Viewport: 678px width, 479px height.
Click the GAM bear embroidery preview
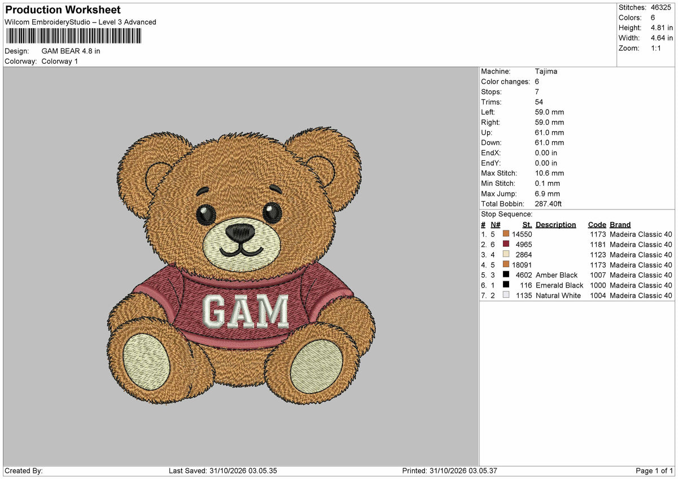pos(241,265)
